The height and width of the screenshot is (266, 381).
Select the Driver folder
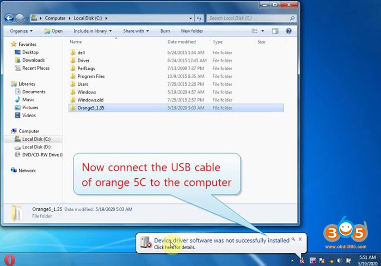pos(176,61)
